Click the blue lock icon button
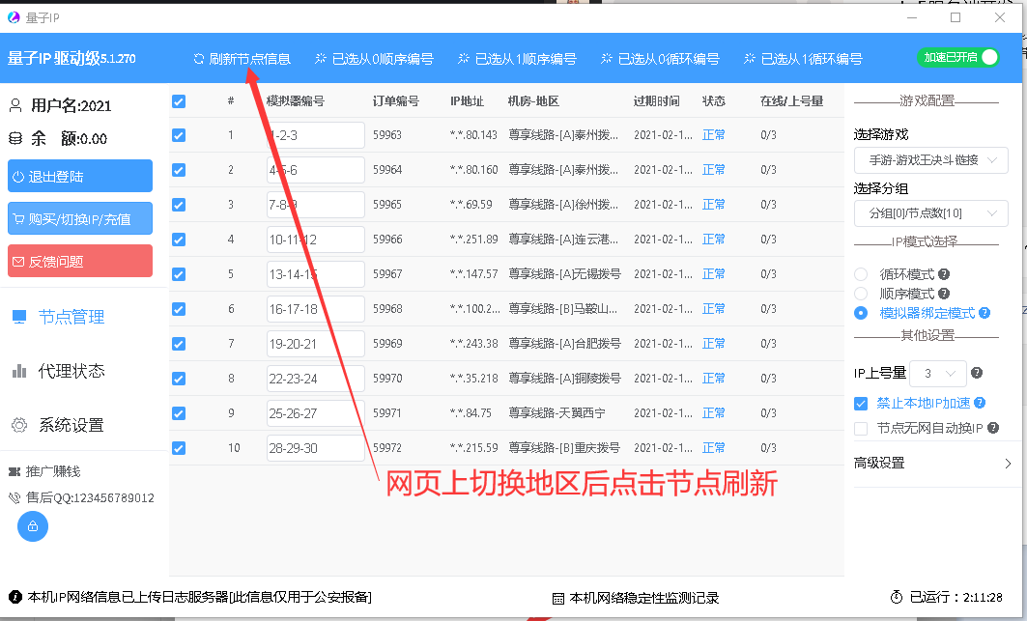This screenshot has width=1027, height=621. [33, 526]
